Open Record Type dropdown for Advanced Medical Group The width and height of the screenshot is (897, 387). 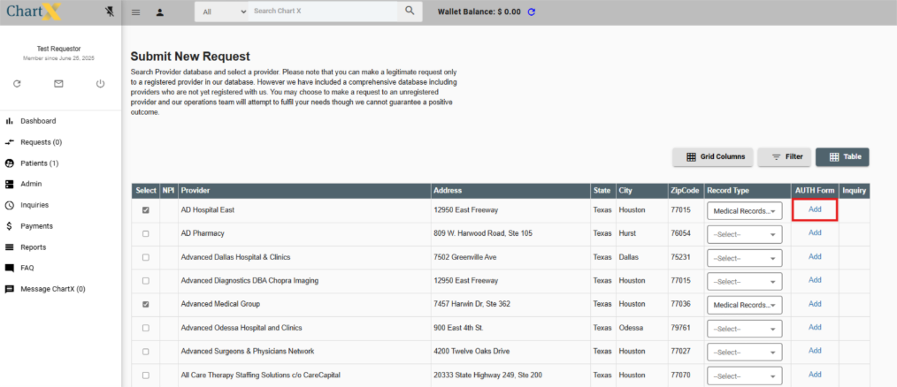click(744, 305)
